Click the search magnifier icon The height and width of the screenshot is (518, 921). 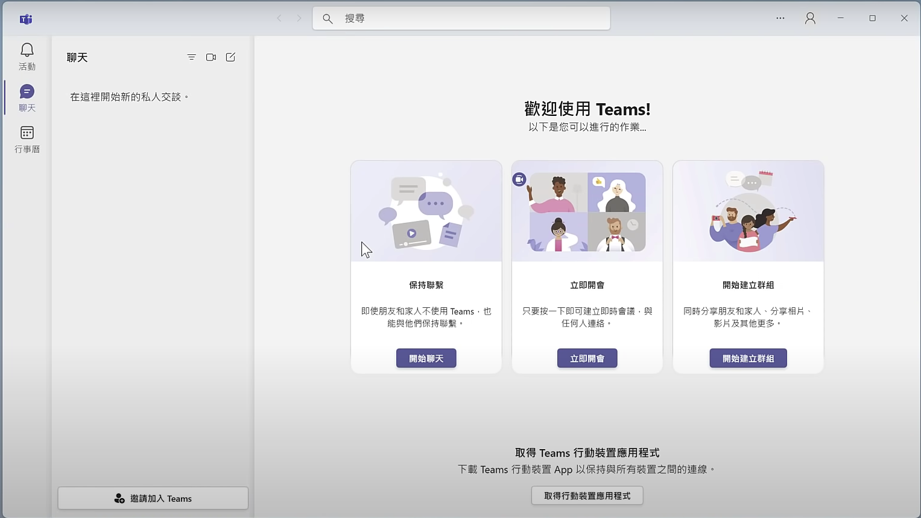328,19
